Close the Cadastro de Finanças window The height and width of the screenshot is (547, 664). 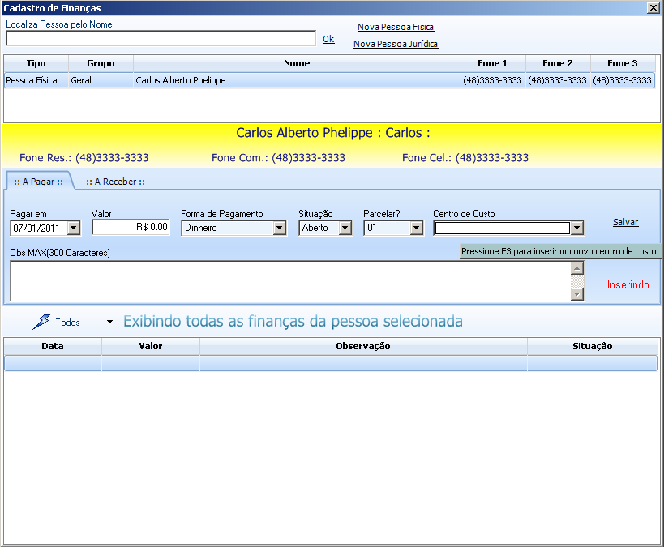[653, 7]
